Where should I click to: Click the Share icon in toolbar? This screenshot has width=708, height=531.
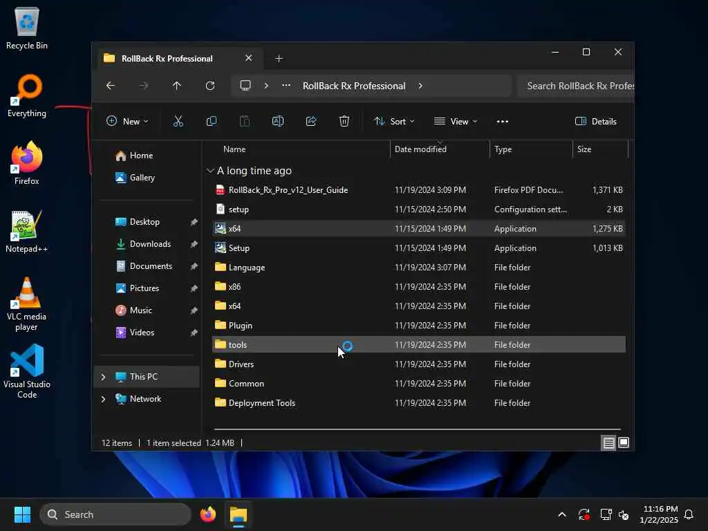(x=311, y=121)
